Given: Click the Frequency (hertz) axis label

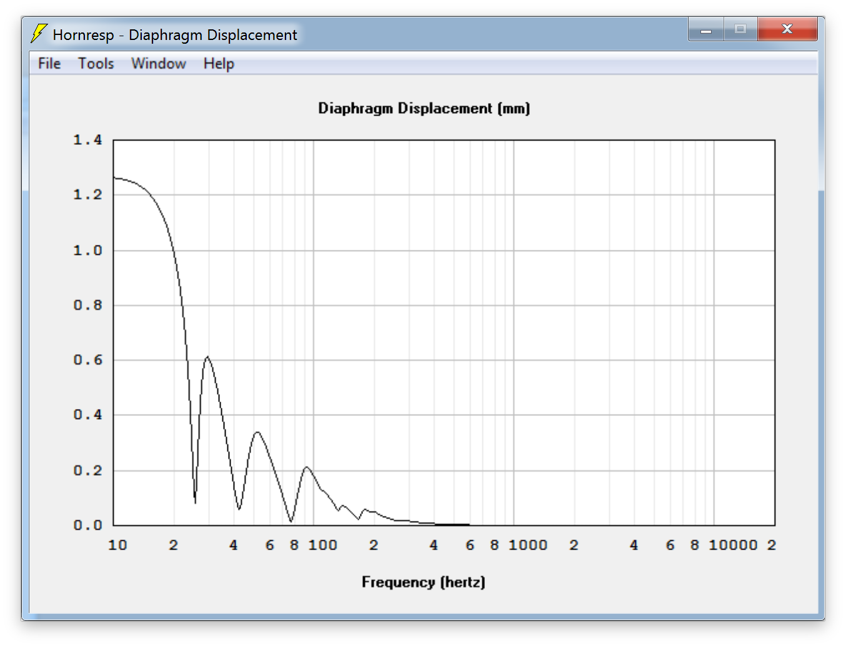Looking at the screenshot, I should [423, 582].
